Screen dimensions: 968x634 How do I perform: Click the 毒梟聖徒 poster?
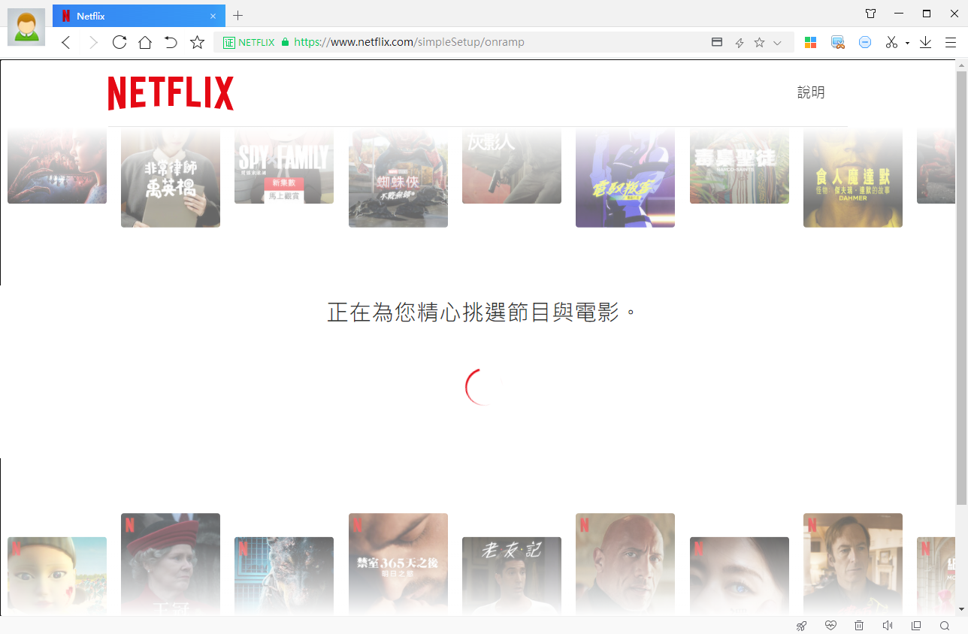[x=740, y=165]
